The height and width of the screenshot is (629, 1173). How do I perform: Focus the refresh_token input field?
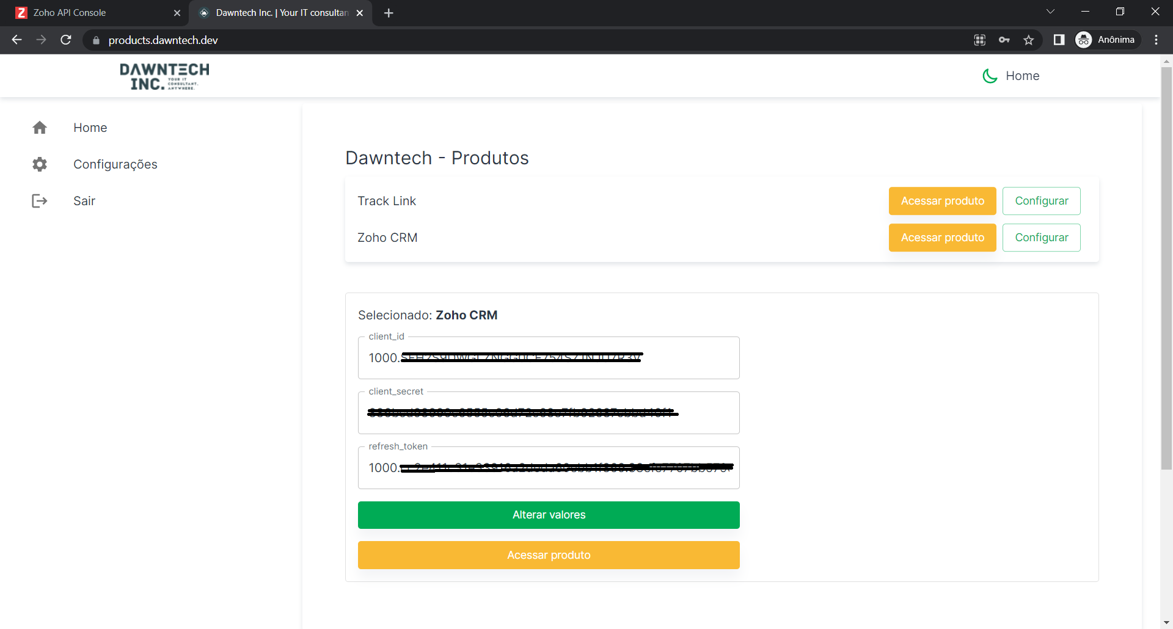(549, 468)
